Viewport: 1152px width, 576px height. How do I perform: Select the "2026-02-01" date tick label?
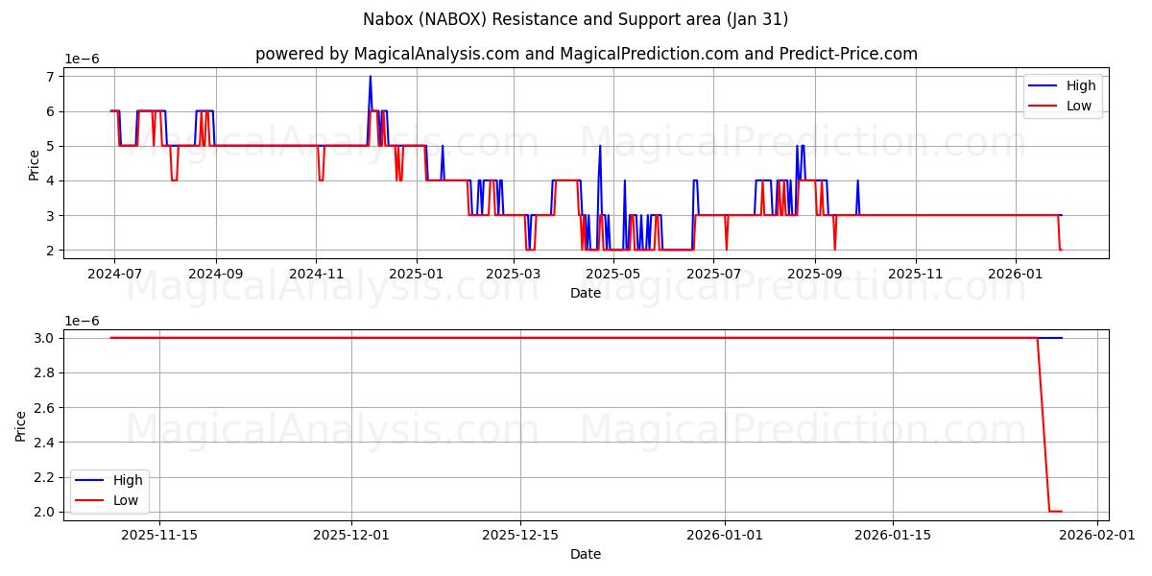(x=1097, y=536)
